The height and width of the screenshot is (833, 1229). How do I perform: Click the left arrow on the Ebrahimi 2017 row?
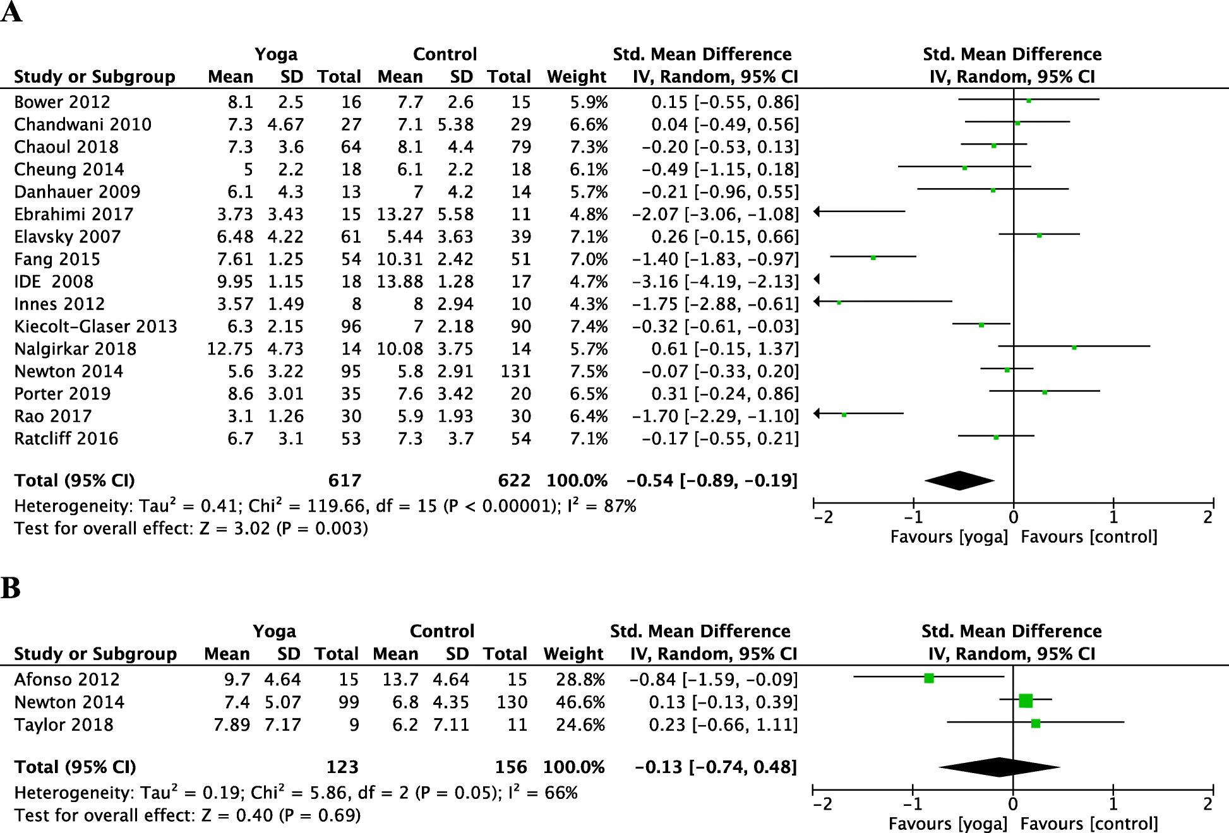817,211
